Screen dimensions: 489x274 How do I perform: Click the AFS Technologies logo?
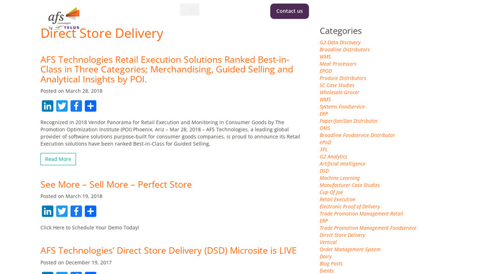(x=64, y=19)
